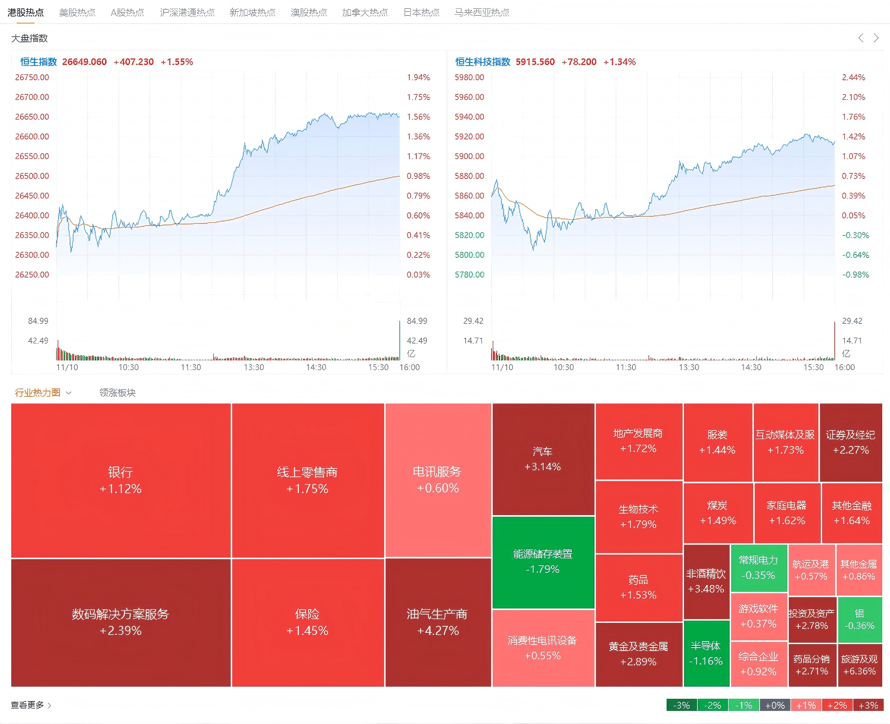Open the 旅游及观 small tile
The width and height of the screenshot is (890, 724).
[x=859, y=664]
